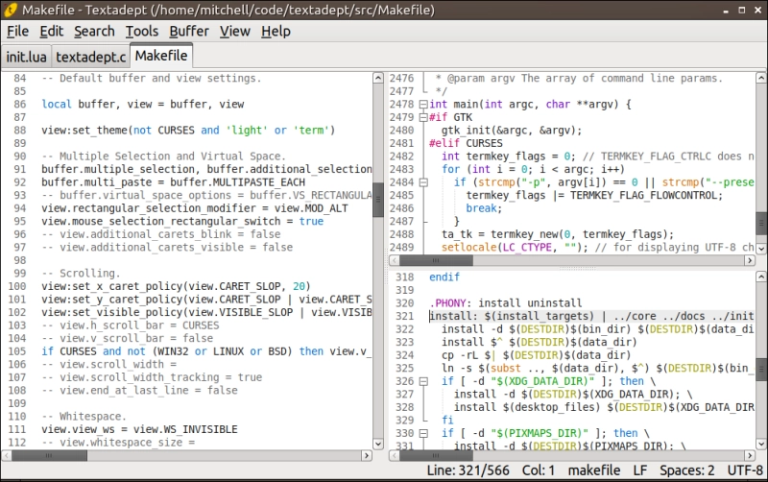Viewport: 768px width, 482px height.
Task: Click the UTF-8 encoding indicator
Action: [746, 471]
